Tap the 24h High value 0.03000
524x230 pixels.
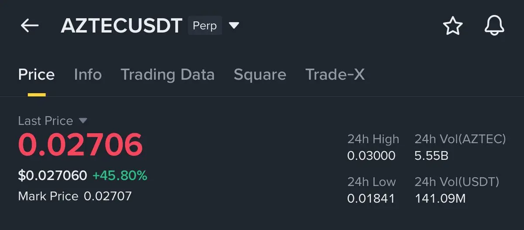click(x=371, y=156)
